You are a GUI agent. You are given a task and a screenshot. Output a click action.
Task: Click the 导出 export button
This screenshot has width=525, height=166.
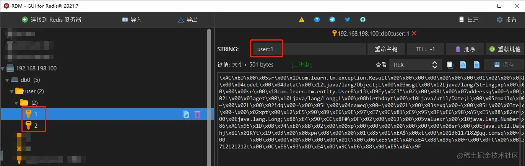click(x=188, y=20)
